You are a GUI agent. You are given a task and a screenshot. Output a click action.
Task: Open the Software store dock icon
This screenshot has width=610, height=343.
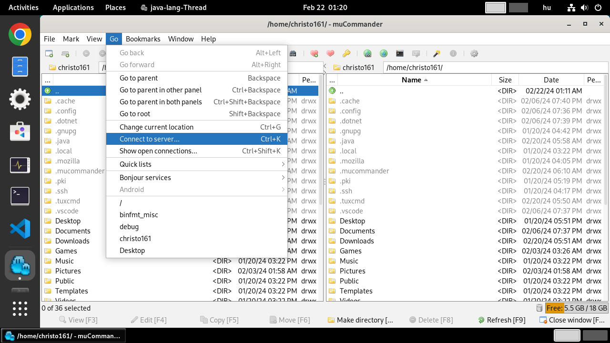[20, 131]
